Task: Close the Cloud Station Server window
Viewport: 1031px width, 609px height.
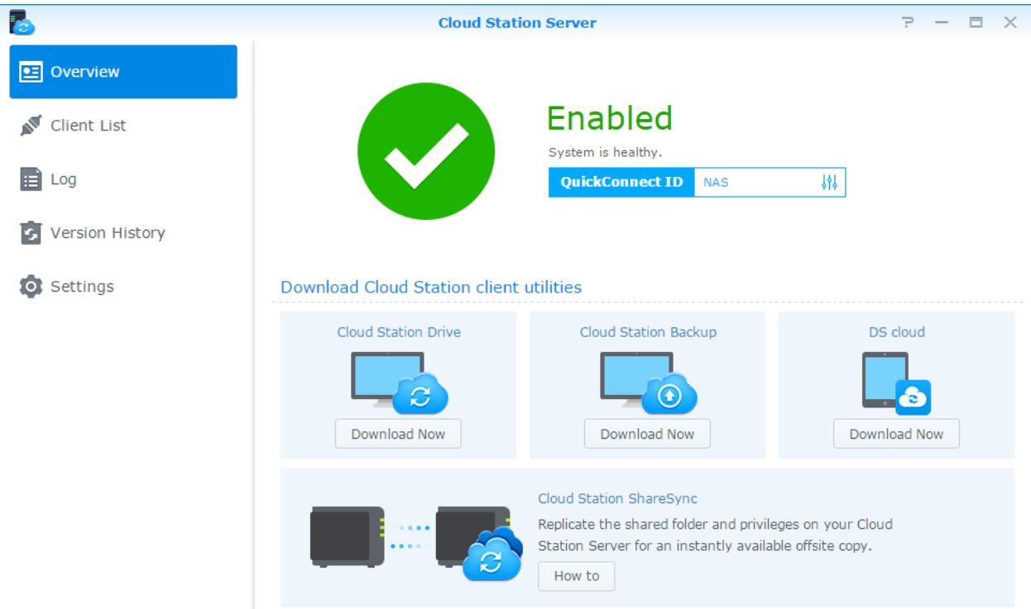Action: coord(1010,22)
